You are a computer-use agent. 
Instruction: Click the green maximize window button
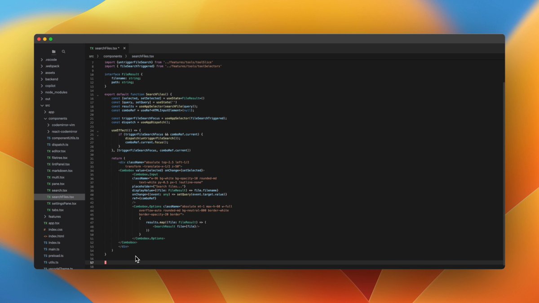pyautogui.click(x=51, y=39)
